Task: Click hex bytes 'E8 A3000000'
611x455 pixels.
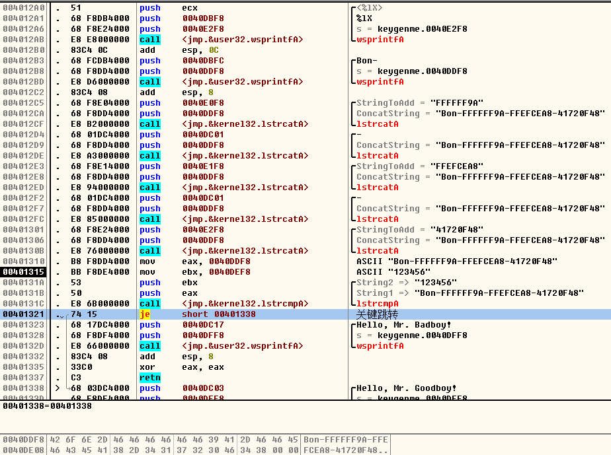Action: pos(100,155)
